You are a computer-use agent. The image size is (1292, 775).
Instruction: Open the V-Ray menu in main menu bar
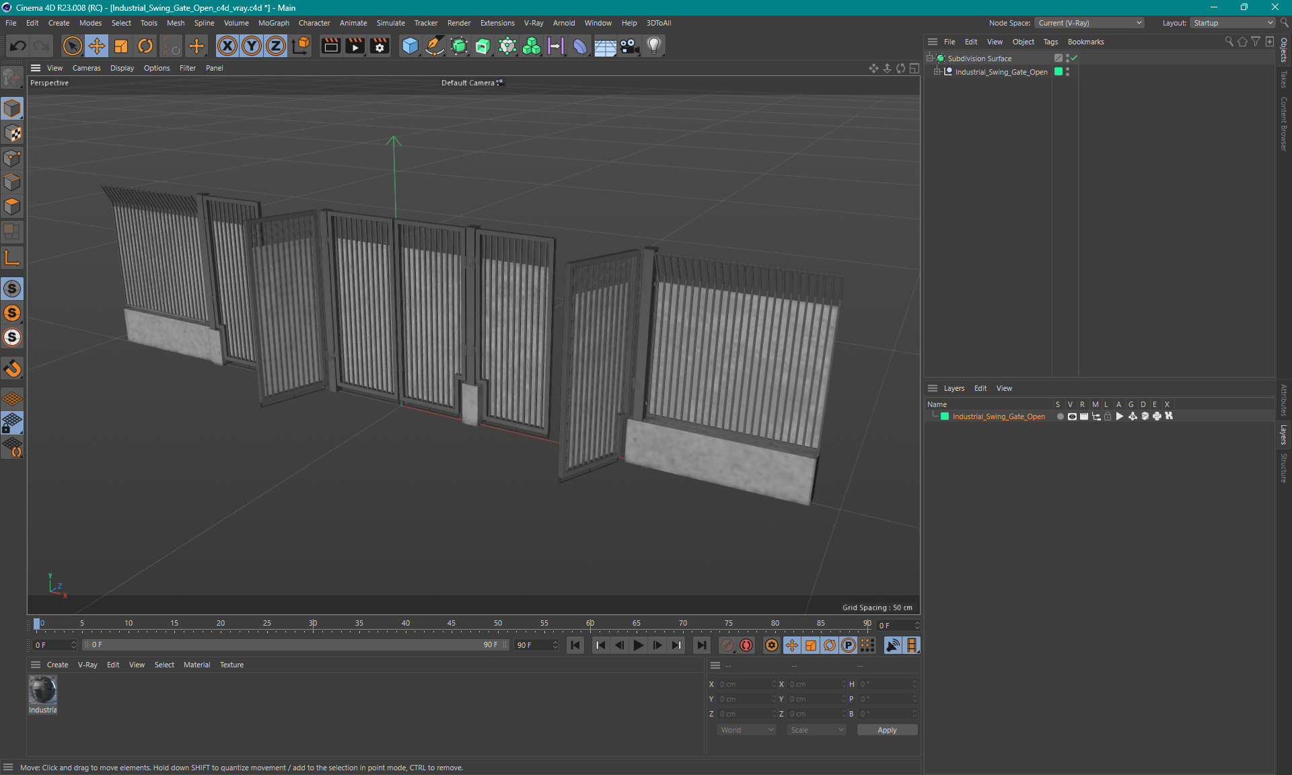coord(534,23)
